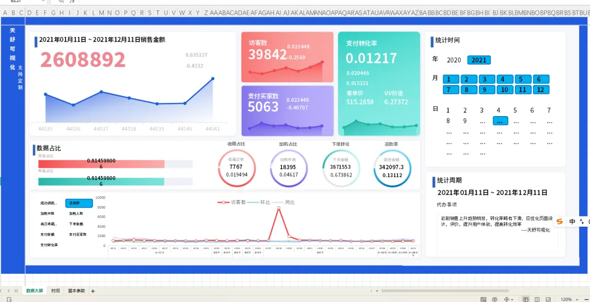
Task: Switch to the 时间 sheet tab
Action: click(x=55, y=291)
